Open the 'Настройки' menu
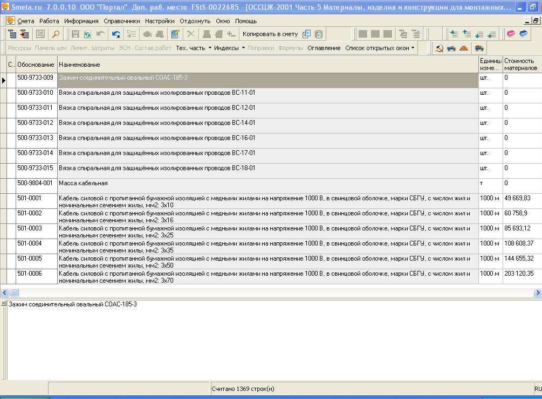The width and height of the screenshot is (542, 399). point(160,21)
